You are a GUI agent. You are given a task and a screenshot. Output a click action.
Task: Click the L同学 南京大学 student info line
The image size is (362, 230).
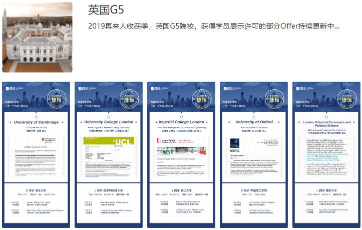326,190
